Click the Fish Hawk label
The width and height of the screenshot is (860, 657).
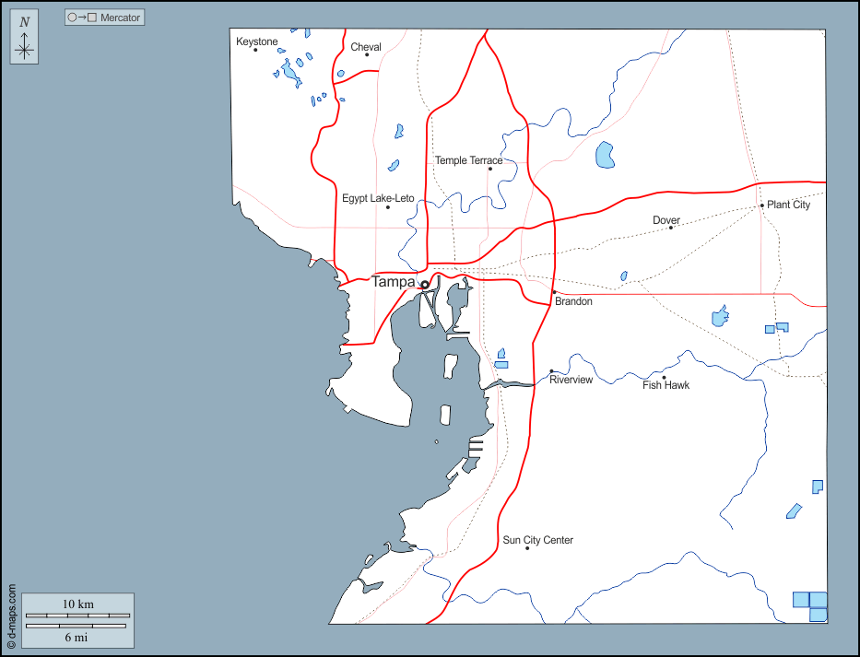click(x=666, y=385)
